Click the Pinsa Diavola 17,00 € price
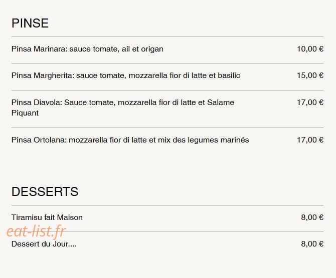 coord(310,102)
